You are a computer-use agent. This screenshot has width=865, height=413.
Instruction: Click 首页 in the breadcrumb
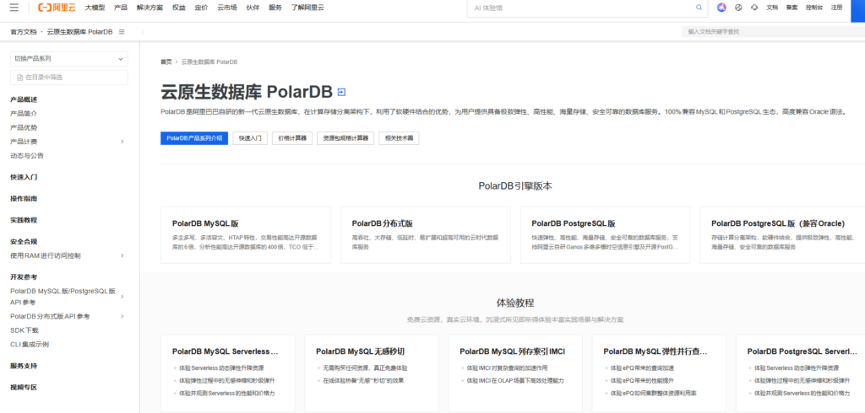click(166, 62)
